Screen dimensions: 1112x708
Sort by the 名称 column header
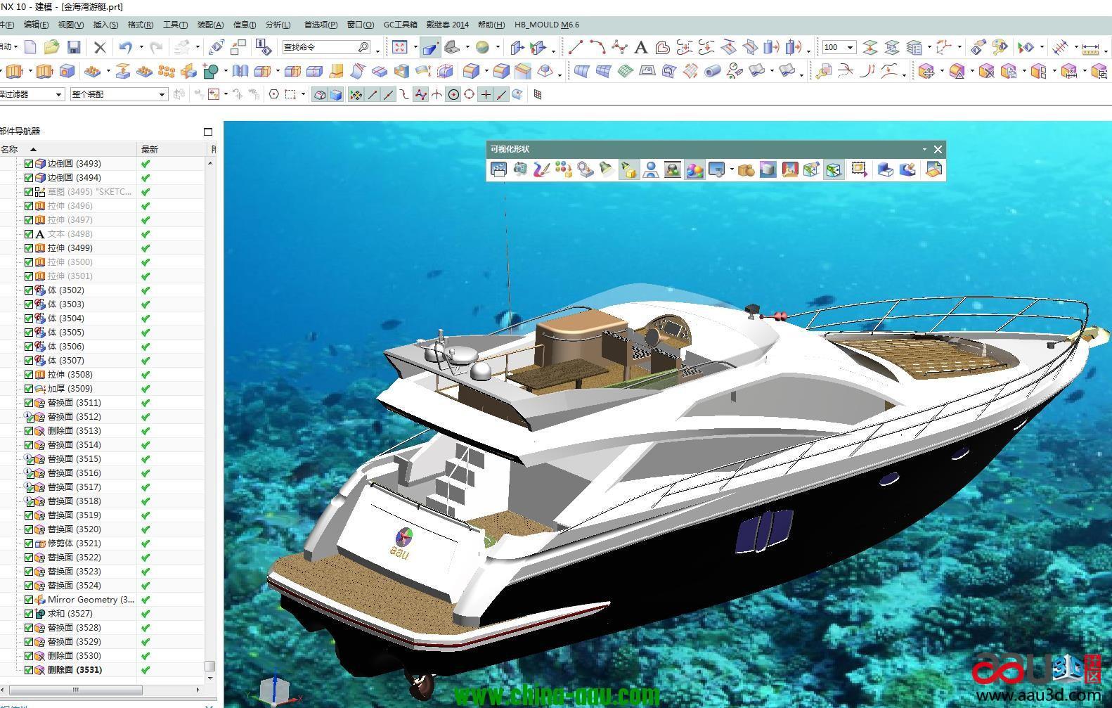coord(10,149)
